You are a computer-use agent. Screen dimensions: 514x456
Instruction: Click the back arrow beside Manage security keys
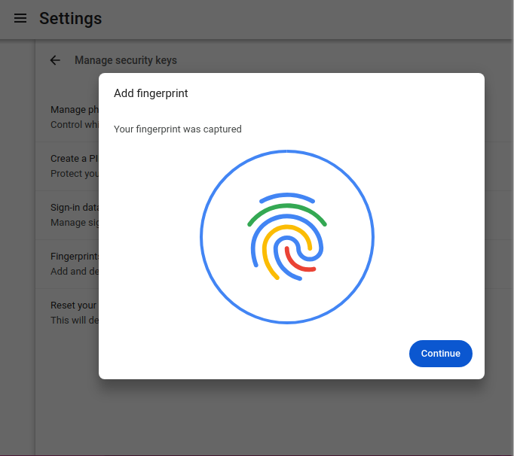pos(55,60)
